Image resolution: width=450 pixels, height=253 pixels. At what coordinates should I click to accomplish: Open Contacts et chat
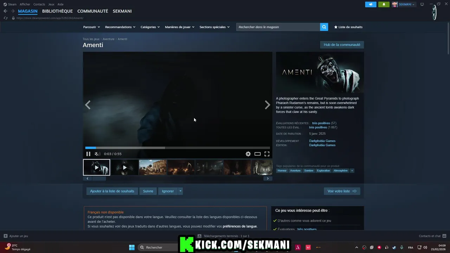coord(432,236)
